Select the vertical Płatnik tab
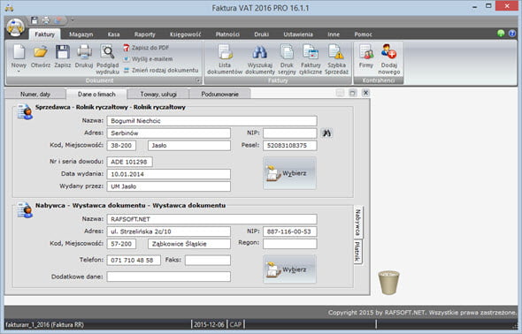This screenshot has width=522, height=334. (x=357, y=252)
